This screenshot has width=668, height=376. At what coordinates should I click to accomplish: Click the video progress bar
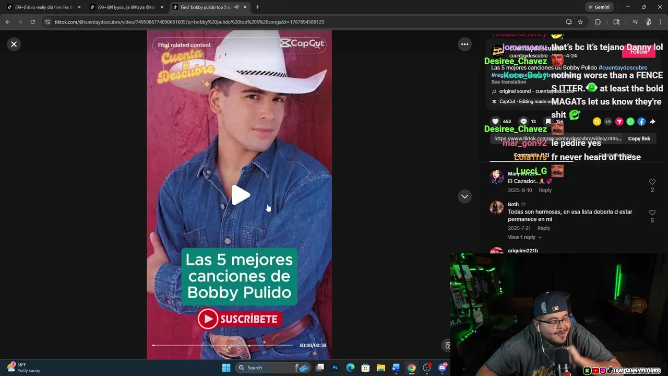(x=223, y=345)
